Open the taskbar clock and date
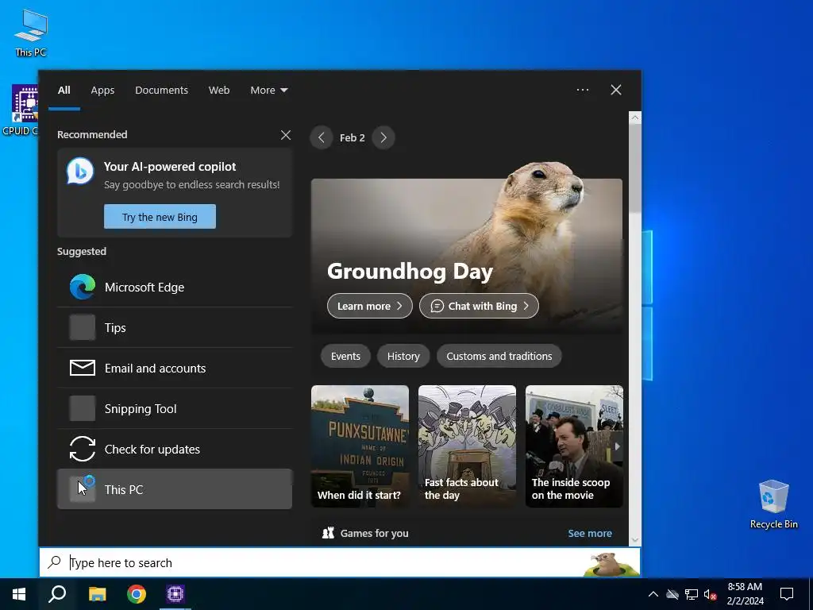Image resolution: width=813 pixels, height=610 pixels. [x=745, y=594]
